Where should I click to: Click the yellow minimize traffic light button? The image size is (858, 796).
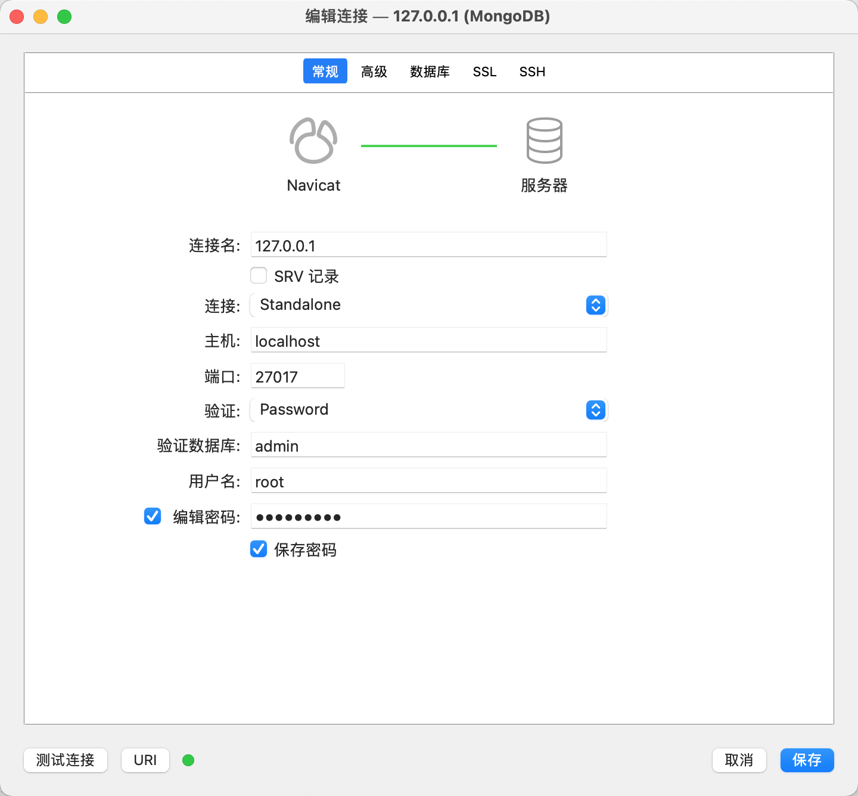tap(41, 17)
